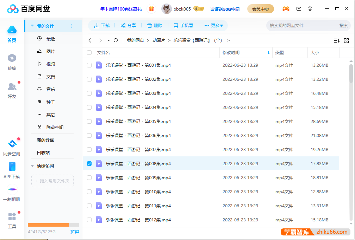Refresh the file list
This screenshot has width=355, height=240.
coord(116,40)
